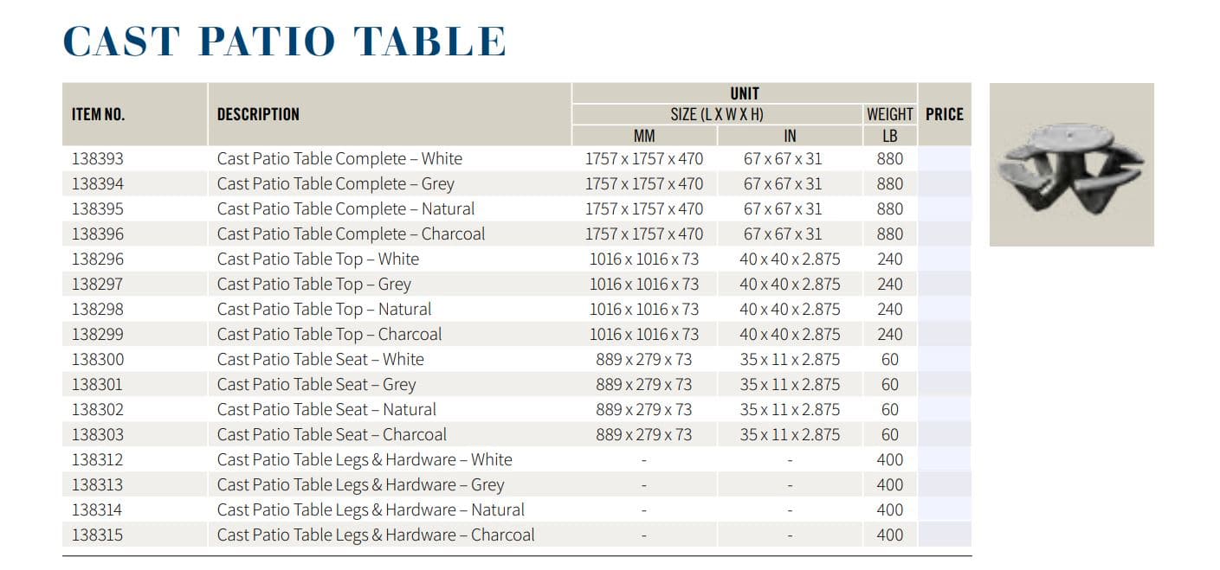The width and height of the screenshot is (1220, 570).
Task: Select Cast Patio Table Complete – Charcoal row
Action: click(x=351, y=234)
